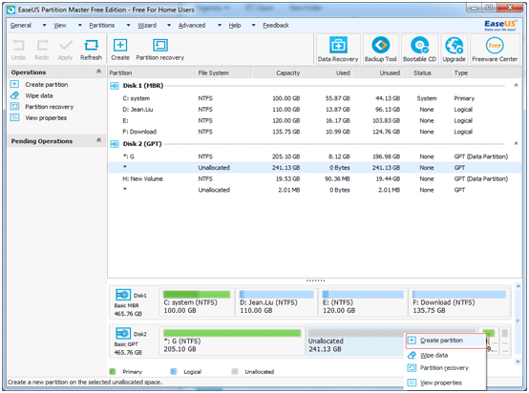Viewport: 529px width, 393px height.
Task: Open the Wizard menu
Action: [x=147, y=26]
